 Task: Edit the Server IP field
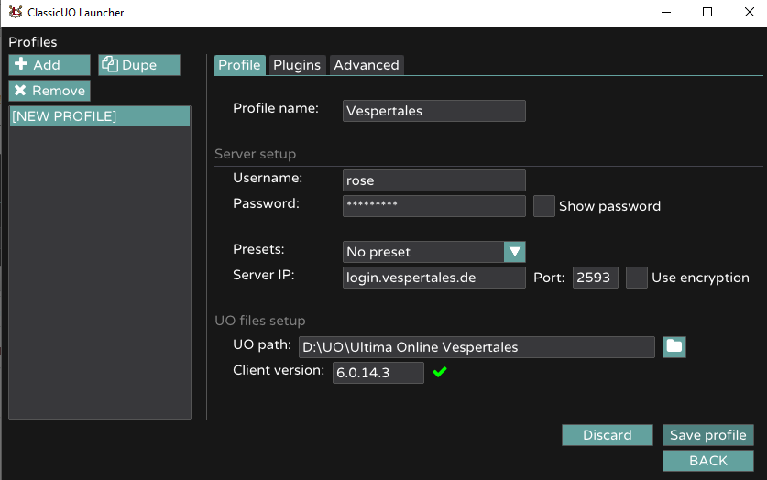(x=433, y=278)
